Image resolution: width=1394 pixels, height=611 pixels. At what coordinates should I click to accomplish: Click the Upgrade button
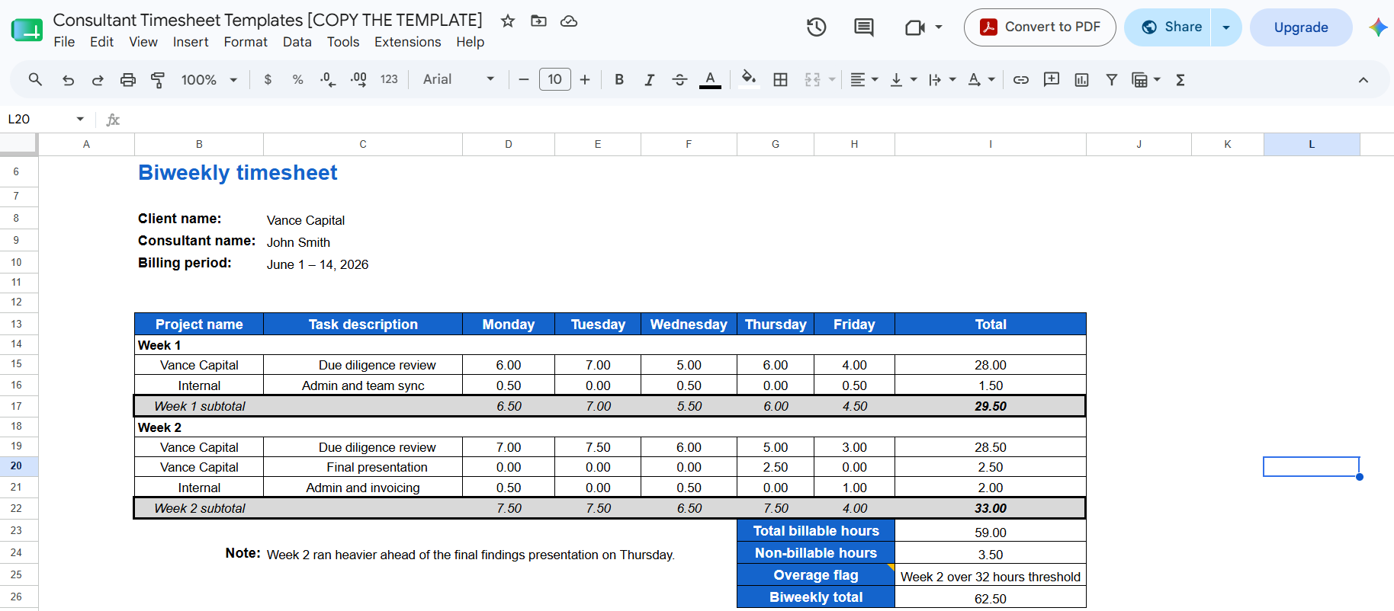pyautogui.click(x=1301, y=27)
